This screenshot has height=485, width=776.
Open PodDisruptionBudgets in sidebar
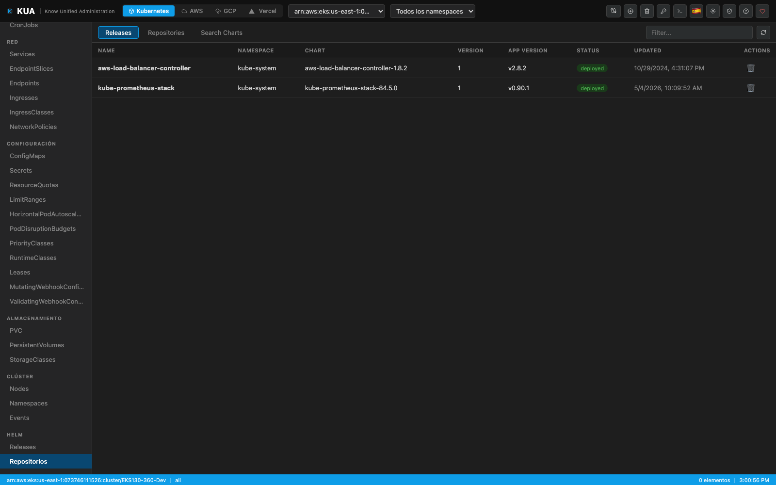tap(46, 229)
